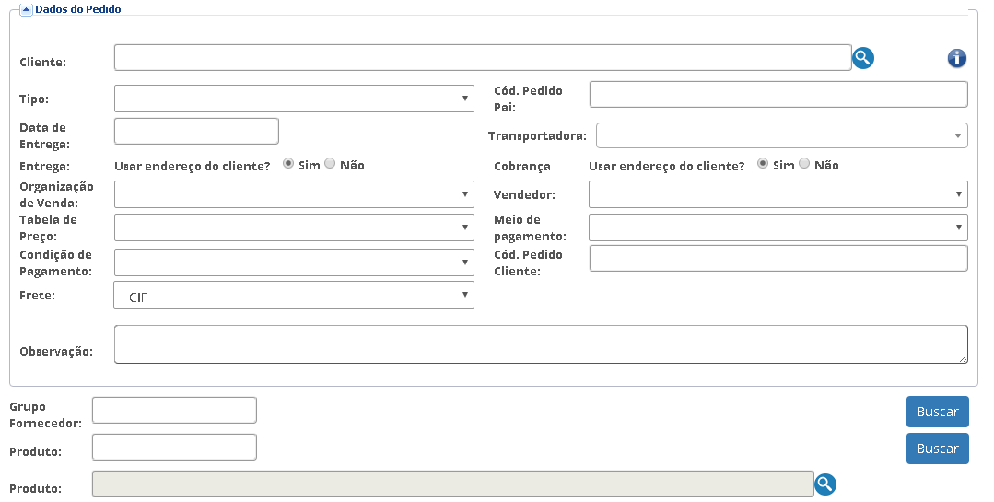Click the Produto search magnifier icon
Image resolution: width=994 pixels, height=502 pixels.
824,484
